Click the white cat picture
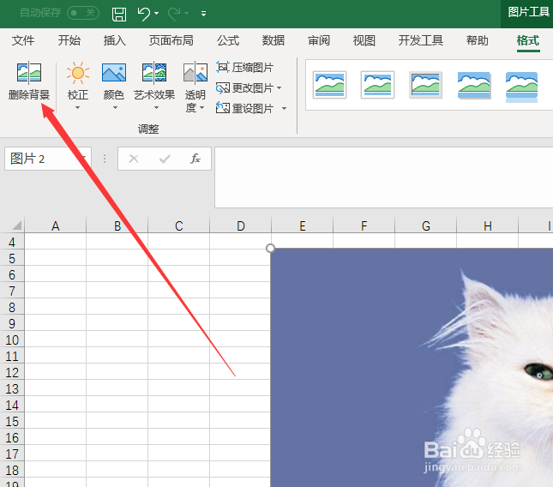 [x=412, y=368]
